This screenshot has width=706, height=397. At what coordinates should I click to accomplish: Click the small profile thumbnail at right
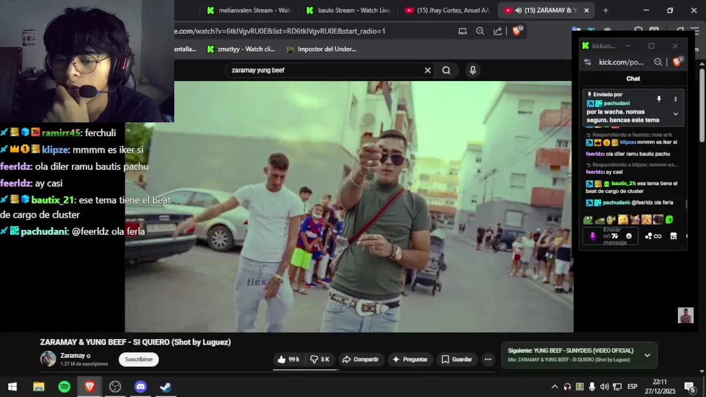[686, 315]
